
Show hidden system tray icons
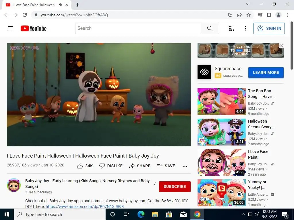243,214
